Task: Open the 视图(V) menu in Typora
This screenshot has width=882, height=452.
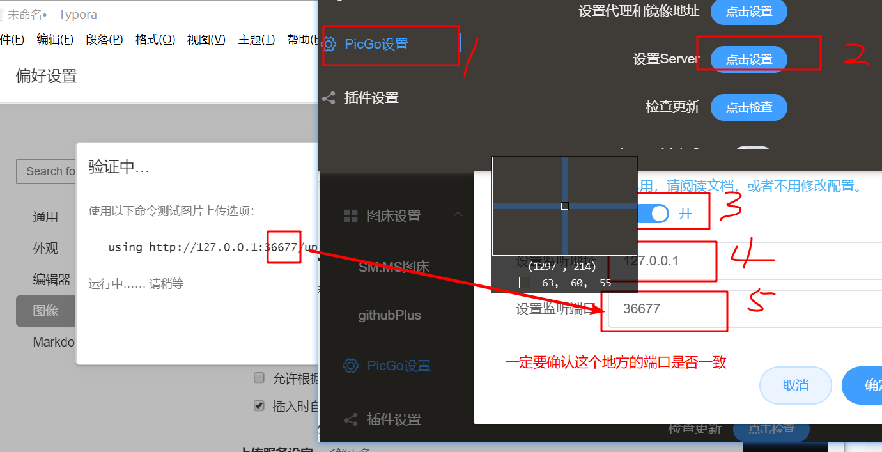Action: pyautogui.click(x=206, y=40)
